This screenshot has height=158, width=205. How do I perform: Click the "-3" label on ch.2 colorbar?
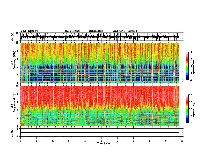coord(191,95)
